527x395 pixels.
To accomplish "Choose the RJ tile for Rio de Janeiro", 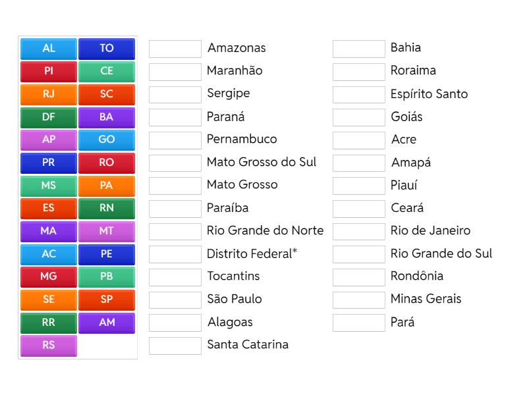I will tap(48, 94).
